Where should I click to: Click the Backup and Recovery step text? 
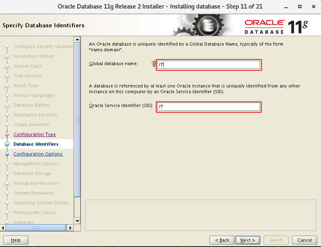coord(37,183)
